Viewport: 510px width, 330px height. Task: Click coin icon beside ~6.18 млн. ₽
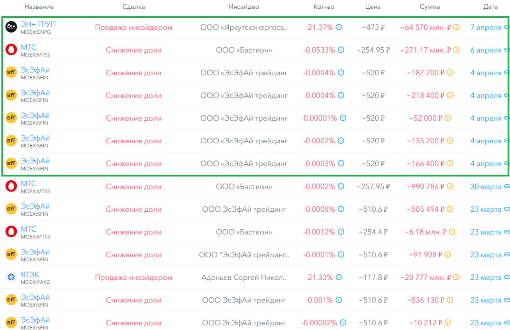point(452,232)
